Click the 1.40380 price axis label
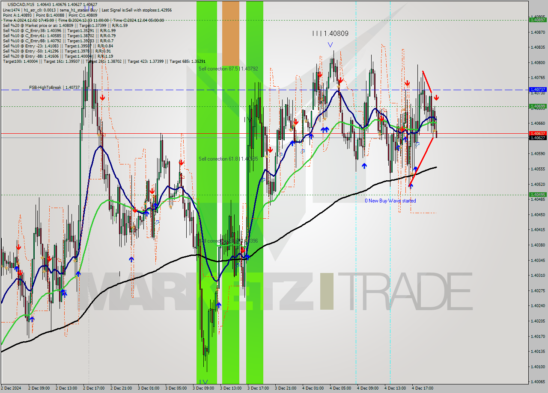Image resolution: width=548 pixels, height=393 pixels. coord(538,245)
